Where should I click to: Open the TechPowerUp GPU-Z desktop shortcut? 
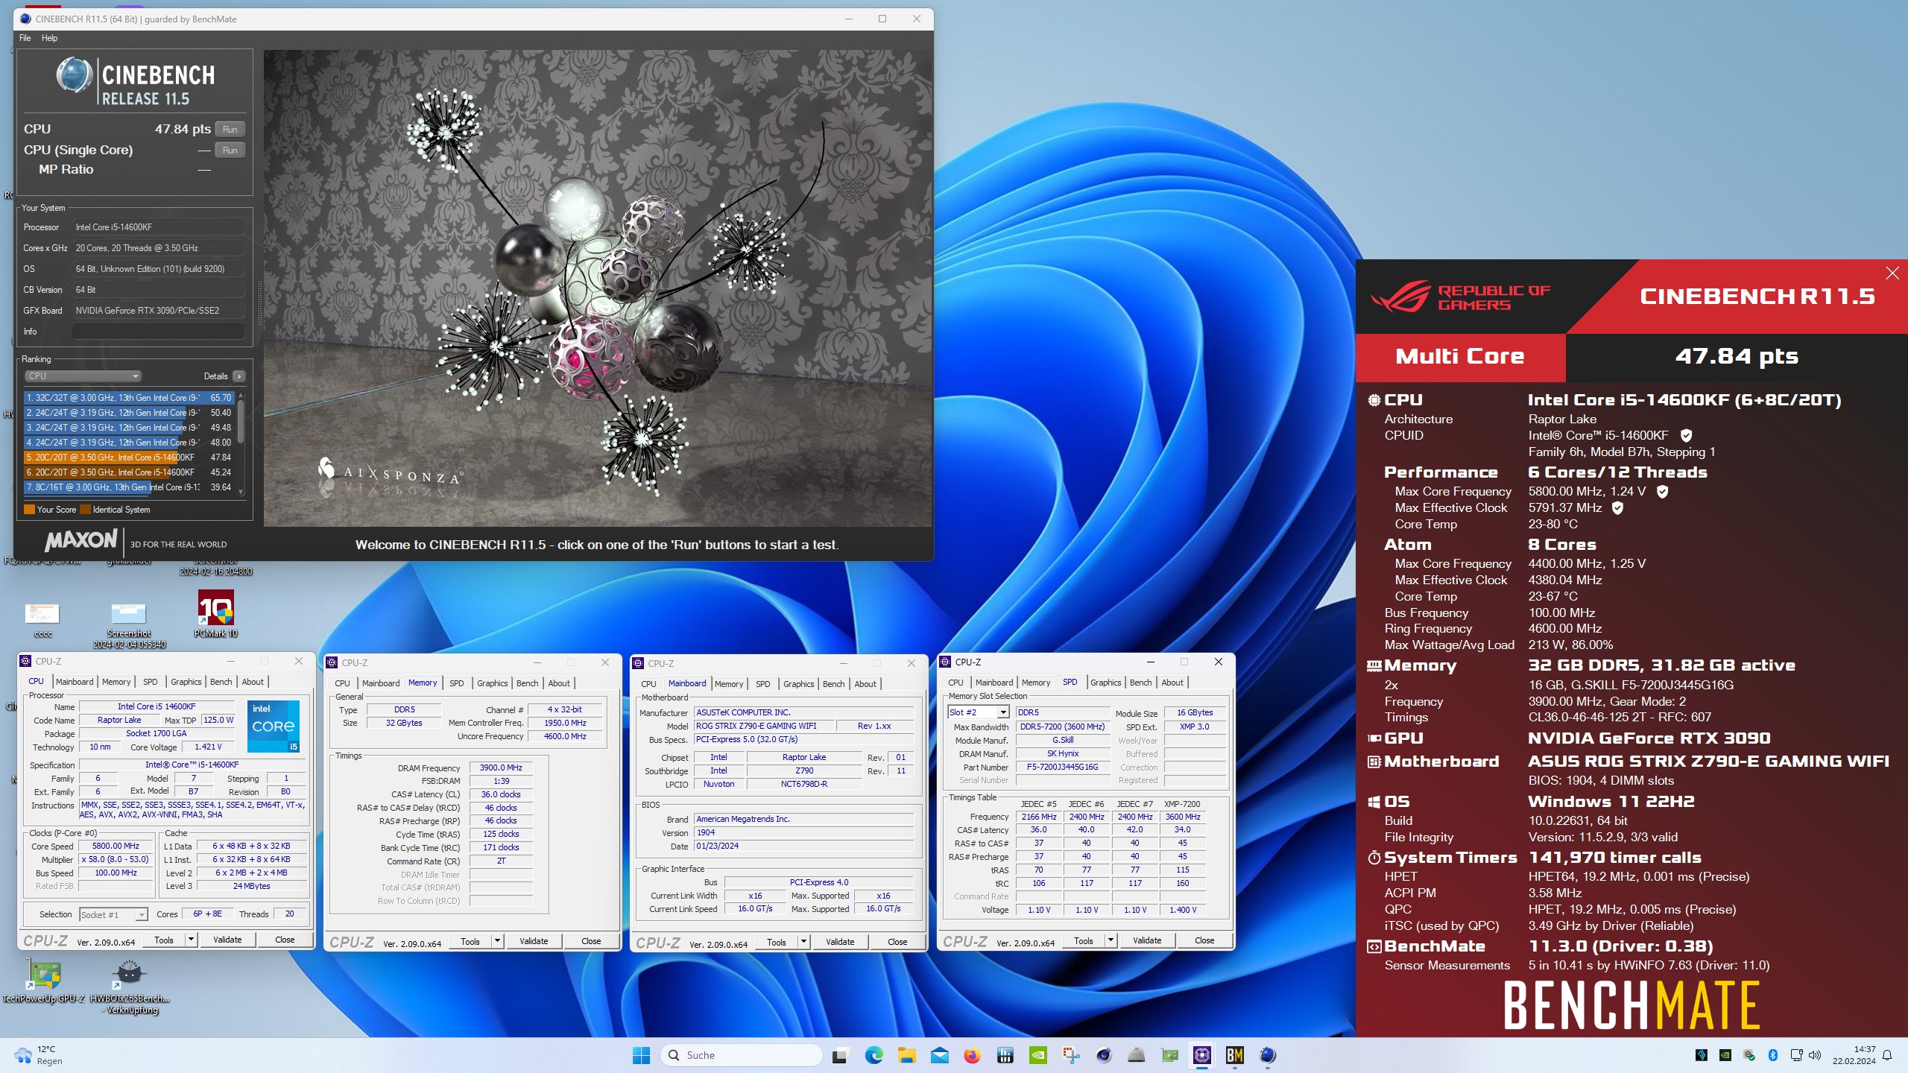[x=43, y=980]
